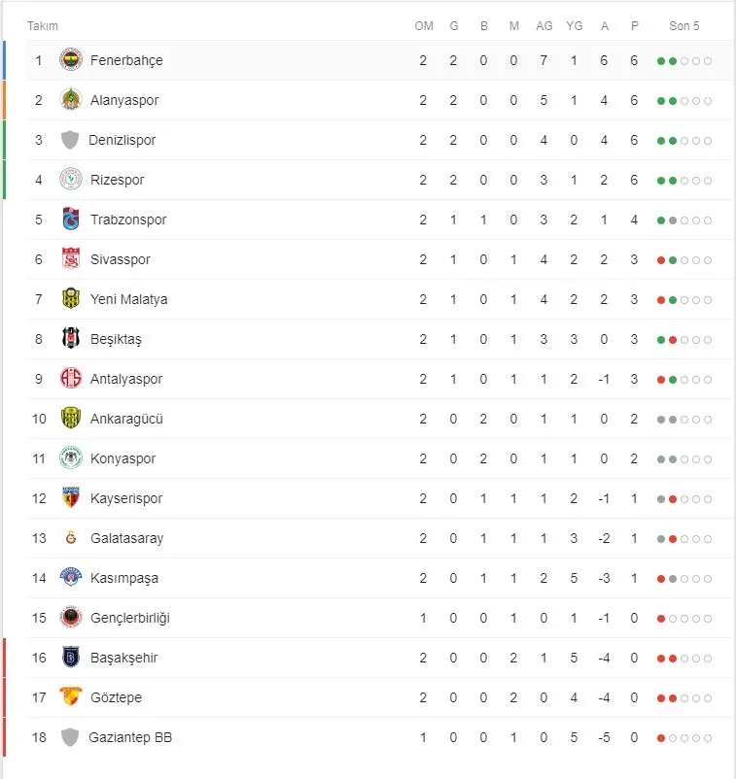
Task: Open the Gaziantep BB team link
Action: (x=129, y=737)
